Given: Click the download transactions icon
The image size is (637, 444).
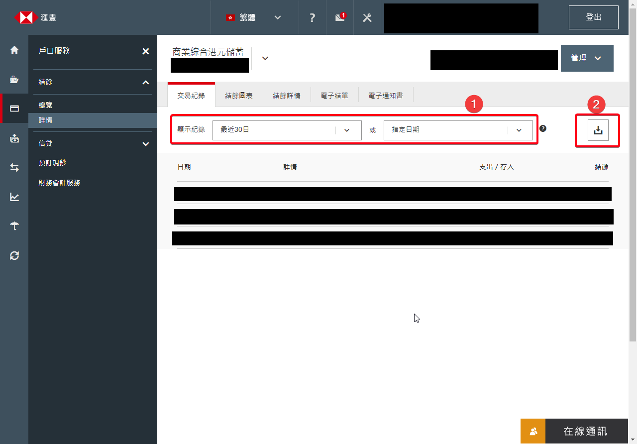Looking at the screenshot, I should pos(598,130).
